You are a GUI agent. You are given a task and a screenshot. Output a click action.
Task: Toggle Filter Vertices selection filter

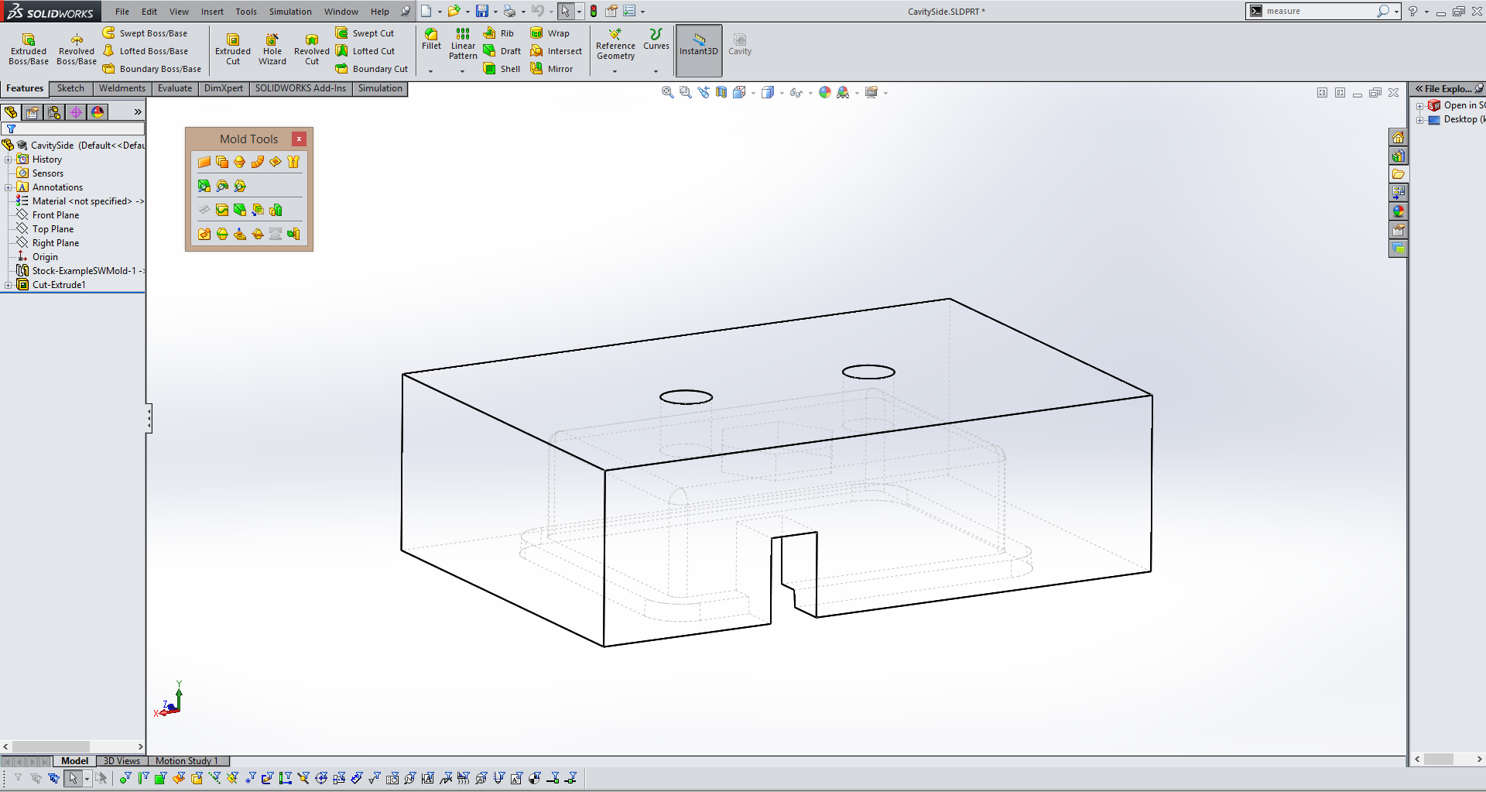pyautogui.click(x=125, y=778)
